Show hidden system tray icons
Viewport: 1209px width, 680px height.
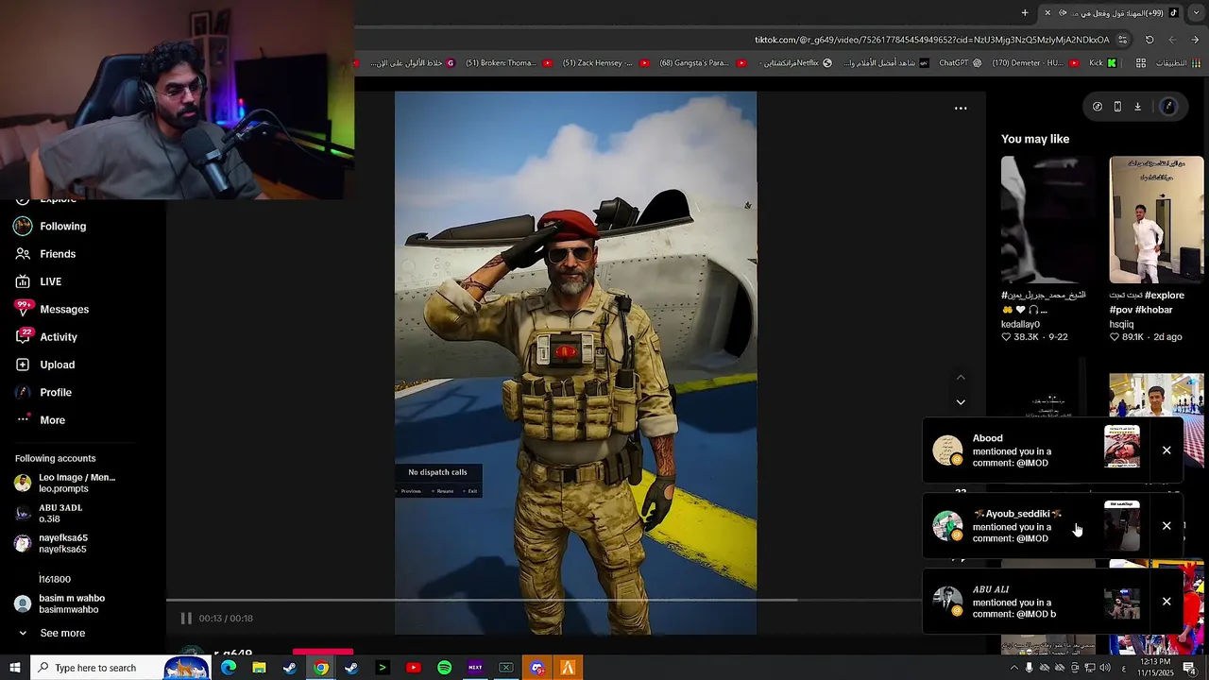pos(1014,668)
